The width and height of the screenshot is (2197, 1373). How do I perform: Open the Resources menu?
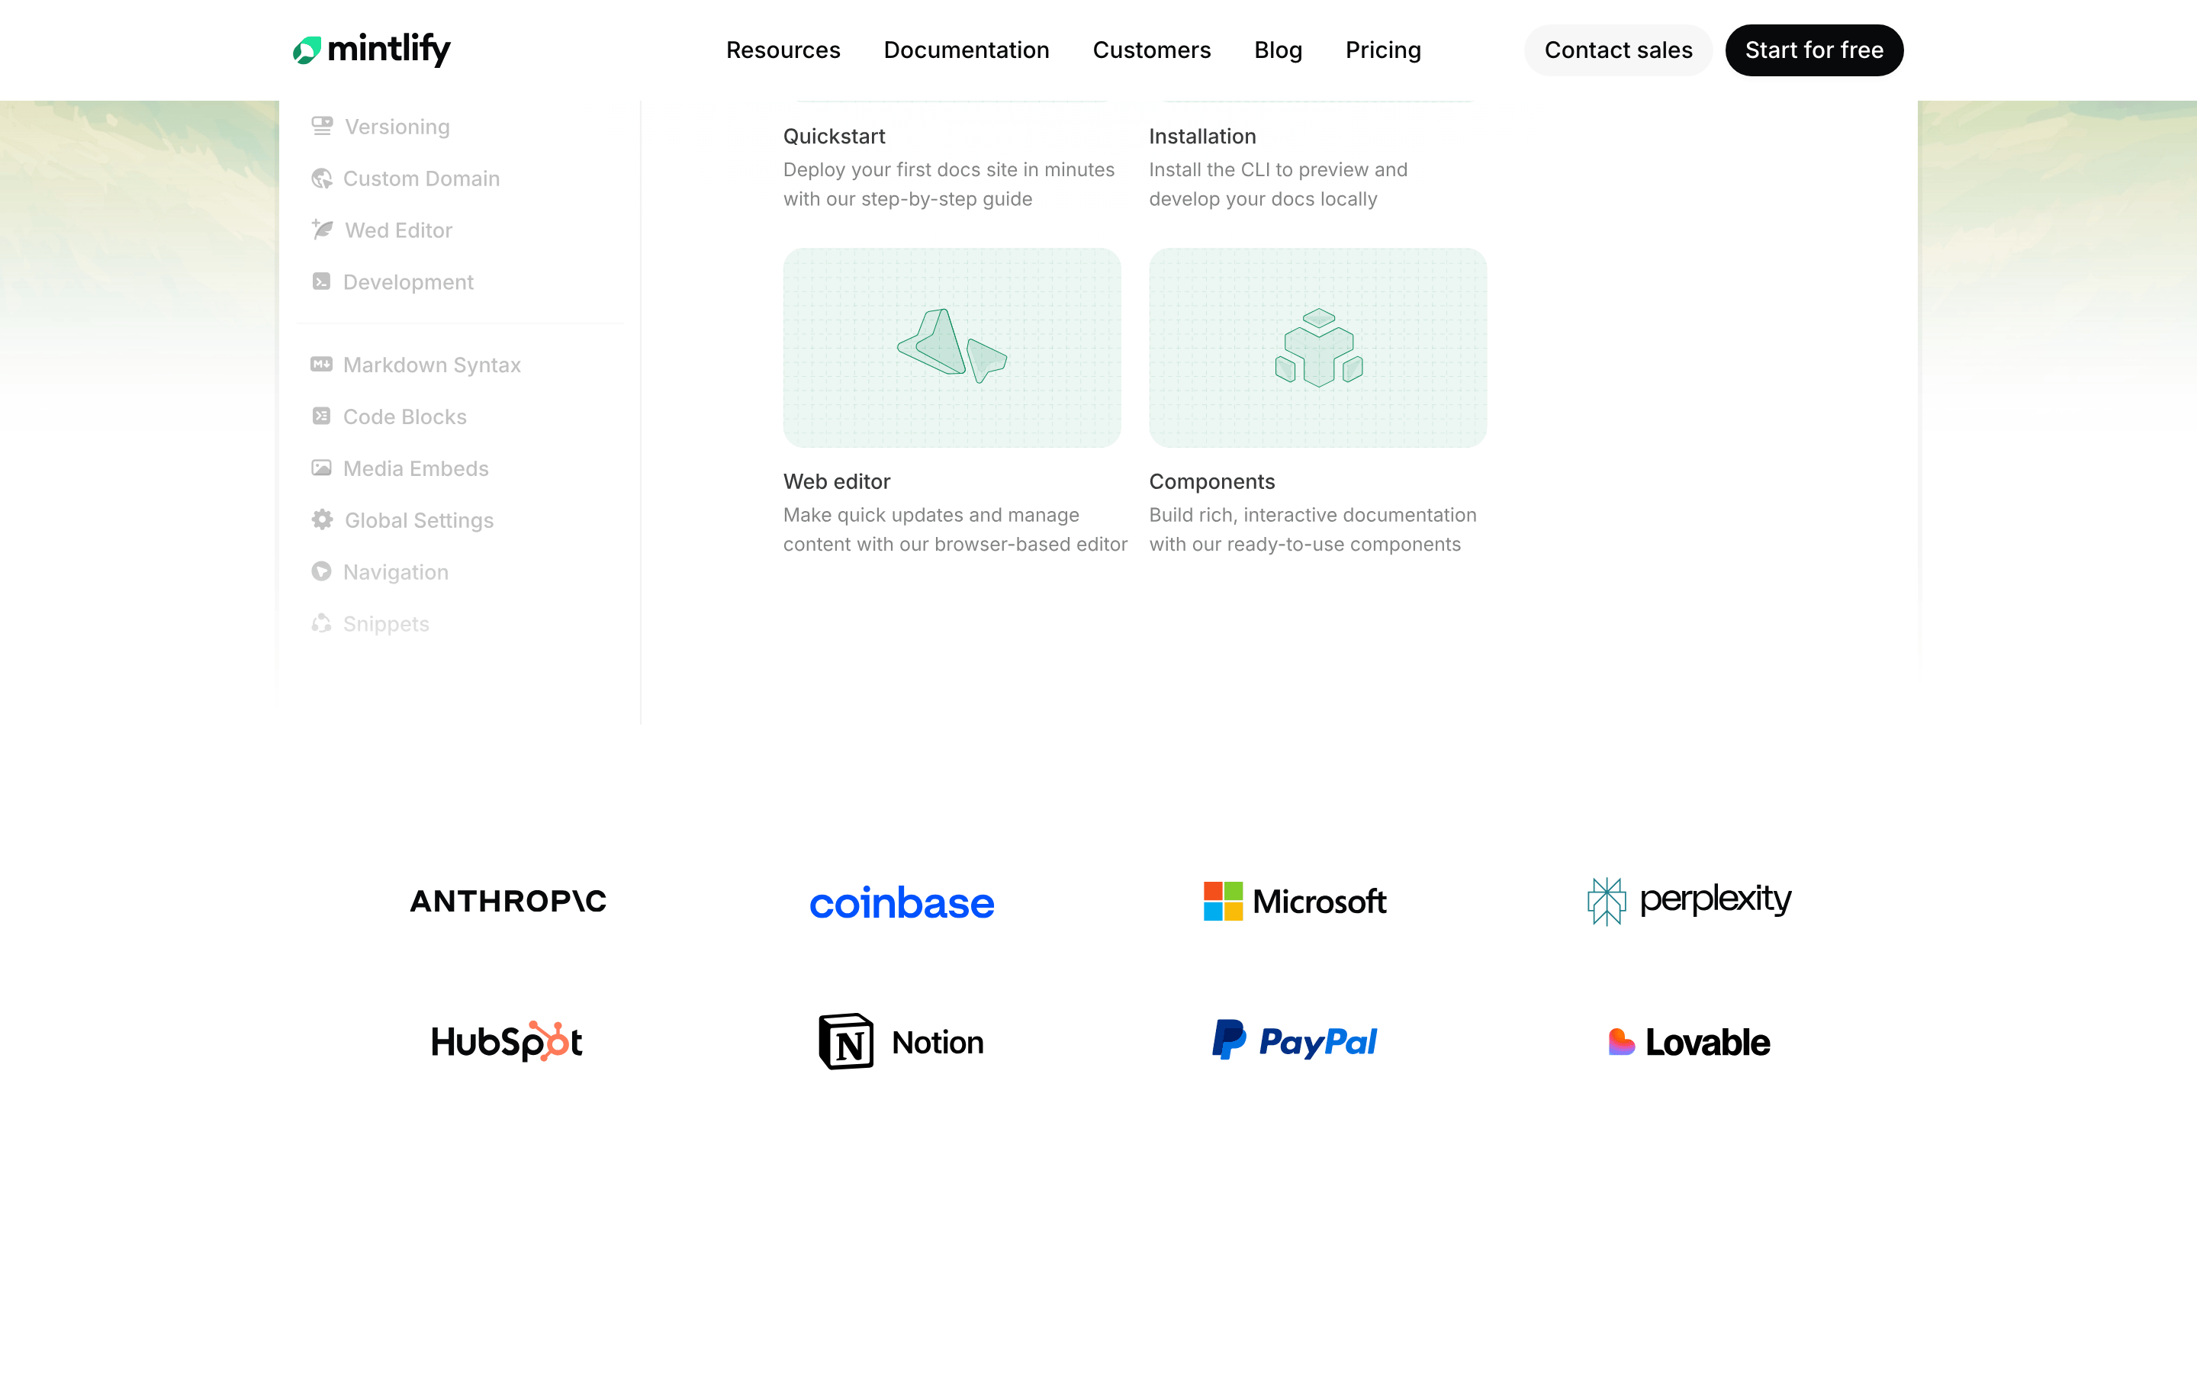click(783, 50)
